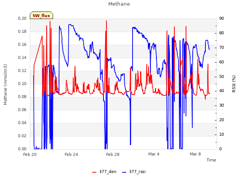
Task: Click the Methane (mmol/m3) axis label
Action: tap(5, 85)
